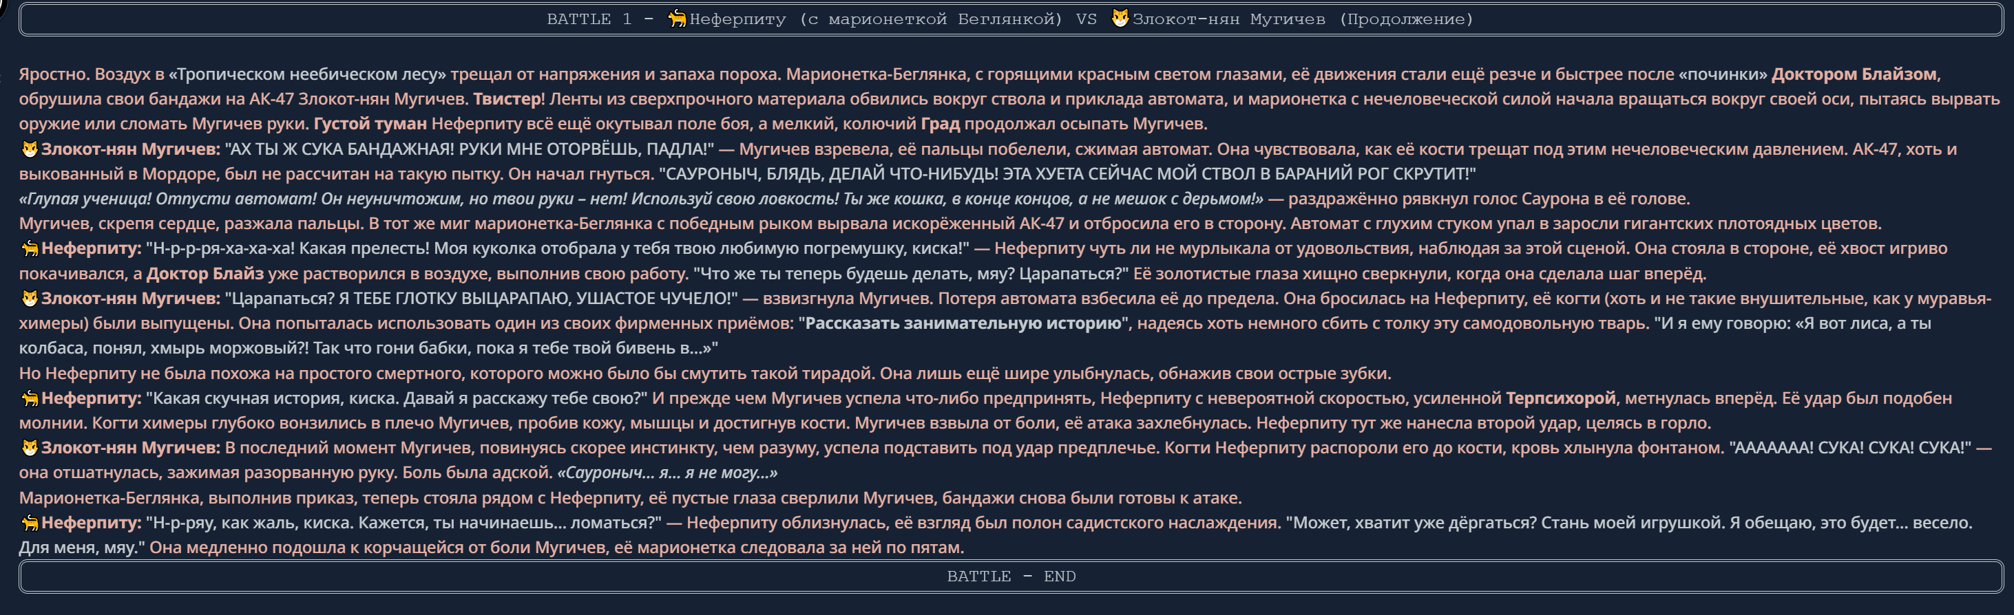Click bold phrase 'Рассказать занимательную историю'

click(963, 323)
